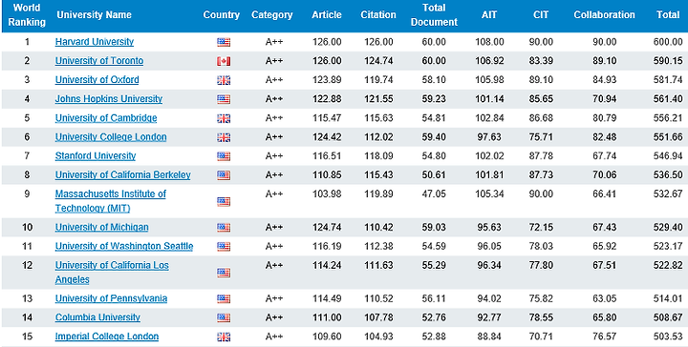Click the World Ranking column header
The height and width of the screenshot is (347, 688).
point(27,15)
